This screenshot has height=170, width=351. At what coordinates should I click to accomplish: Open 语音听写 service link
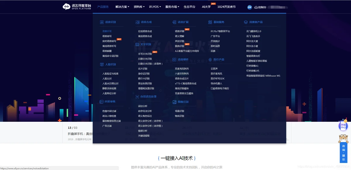107,31
